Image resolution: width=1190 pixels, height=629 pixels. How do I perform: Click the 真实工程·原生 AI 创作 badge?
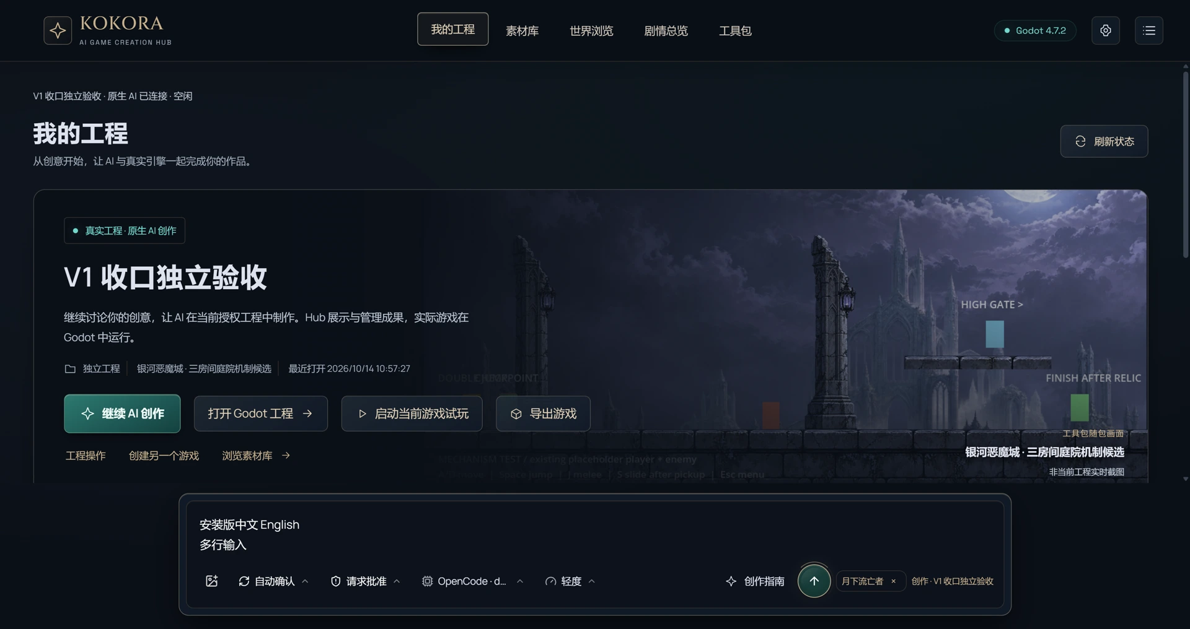point(124,230)
